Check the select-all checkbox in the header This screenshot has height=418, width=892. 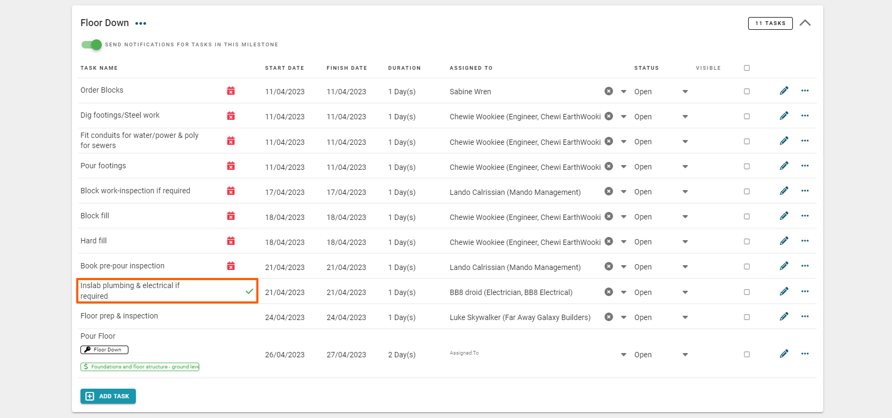pyautogui.click(x=747, y=68)
